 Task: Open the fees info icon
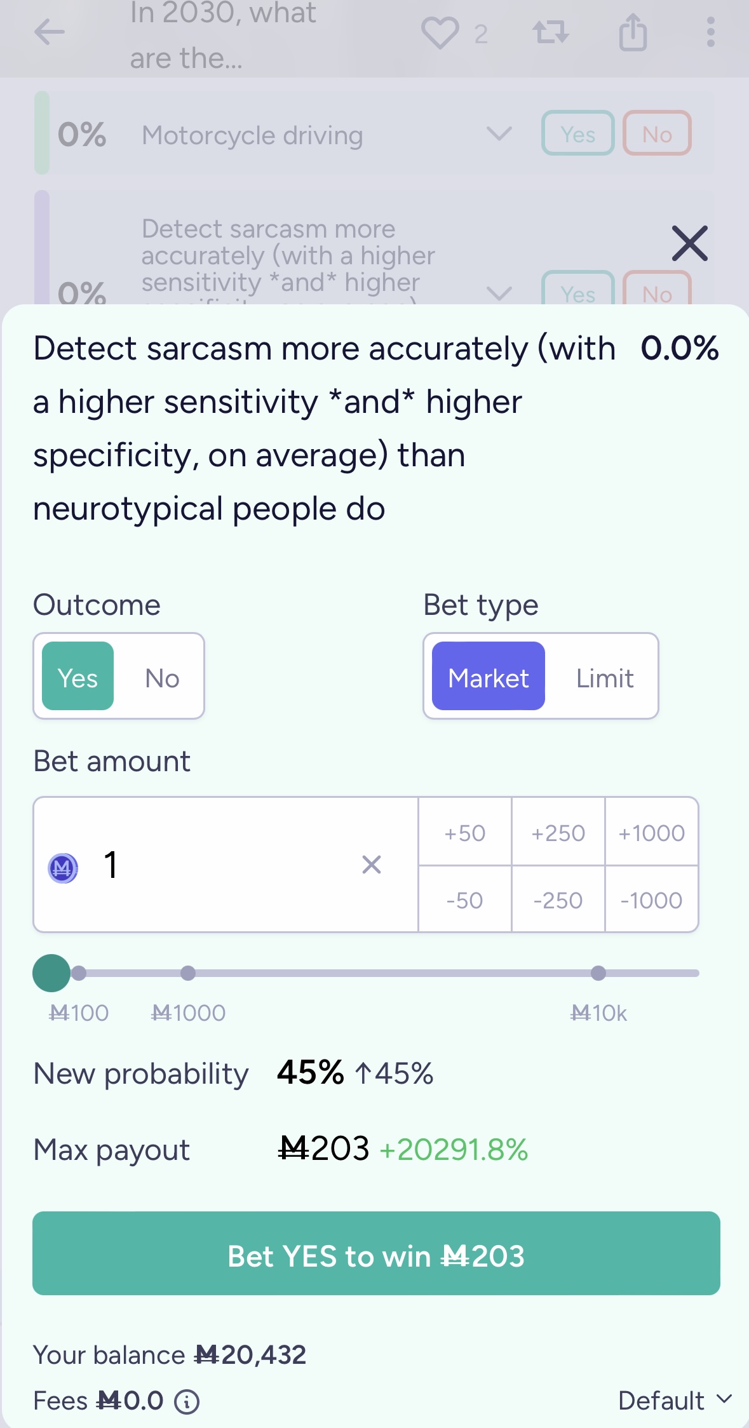pyautogui.click(x=187, y=1401)
